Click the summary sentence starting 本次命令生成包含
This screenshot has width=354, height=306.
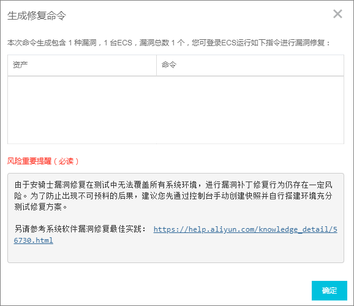point(168,42)
